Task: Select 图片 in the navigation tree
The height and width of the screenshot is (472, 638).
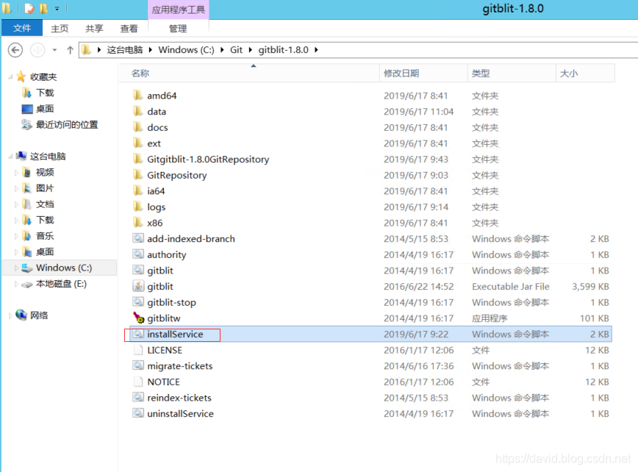Action: (x=45, y=188)
